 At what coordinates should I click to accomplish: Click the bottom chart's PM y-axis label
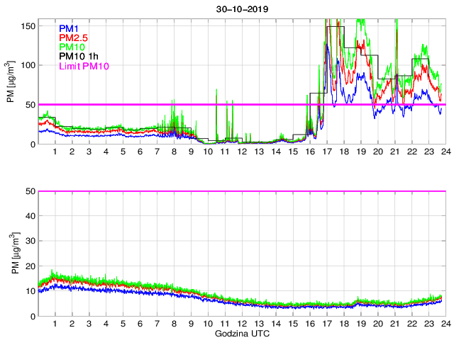[12, 253]
